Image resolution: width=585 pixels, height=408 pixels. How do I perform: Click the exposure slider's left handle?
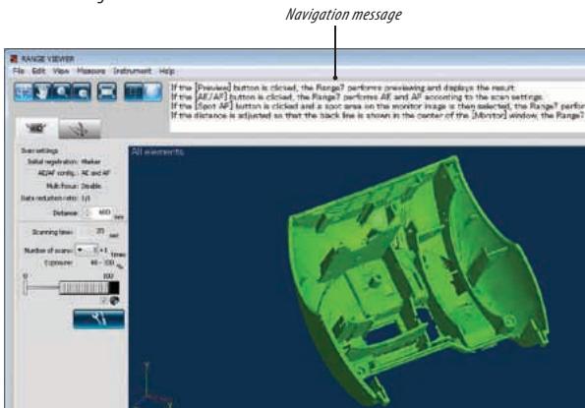(x=25, y=287)
